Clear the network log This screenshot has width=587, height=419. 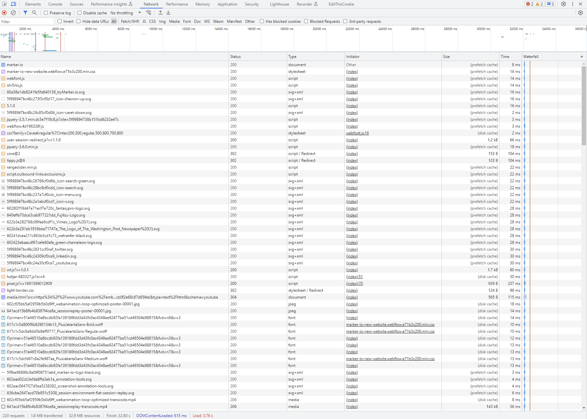pyautogui.click(x=13, y=13)
